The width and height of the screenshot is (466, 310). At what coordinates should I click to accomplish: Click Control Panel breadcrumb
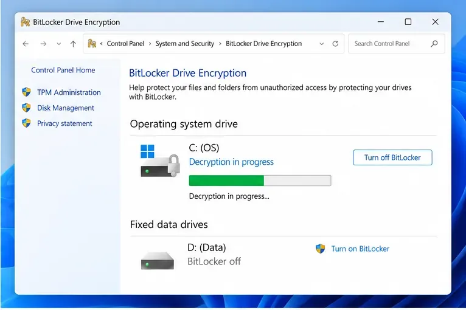pos(125,44)
